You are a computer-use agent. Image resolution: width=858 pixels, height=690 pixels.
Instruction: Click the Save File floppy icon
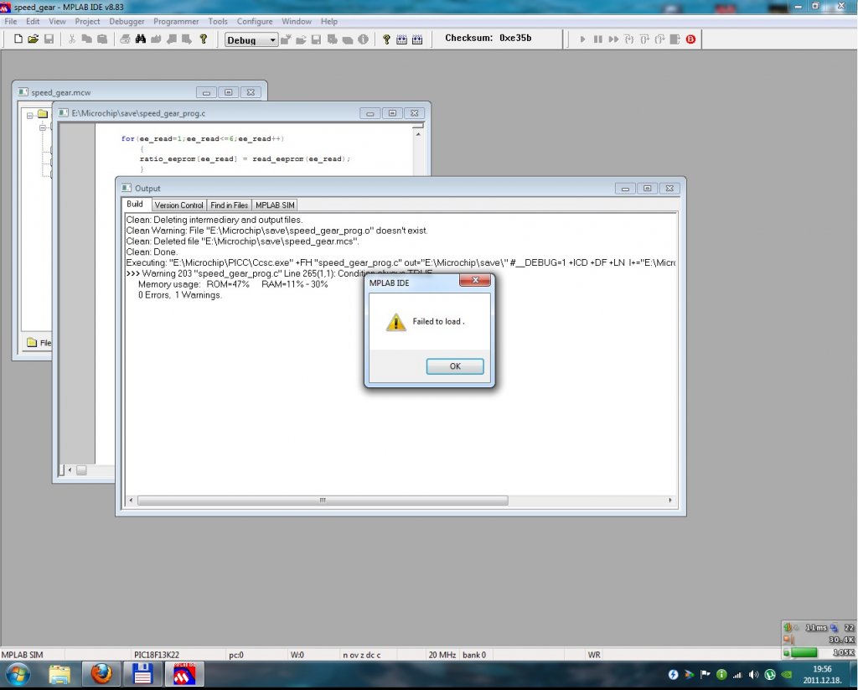click(49, 39)
